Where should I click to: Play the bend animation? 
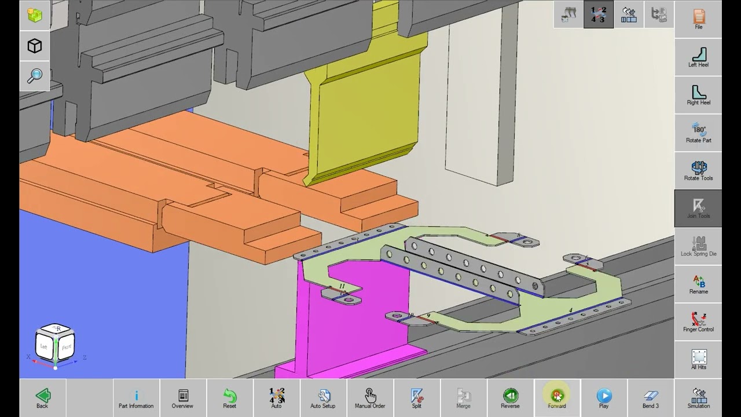(604, 398)
